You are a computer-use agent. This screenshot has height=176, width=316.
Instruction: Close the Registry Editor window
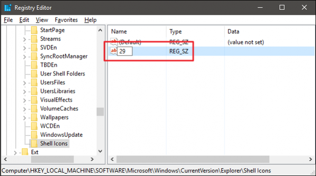[x=304, y=8]
